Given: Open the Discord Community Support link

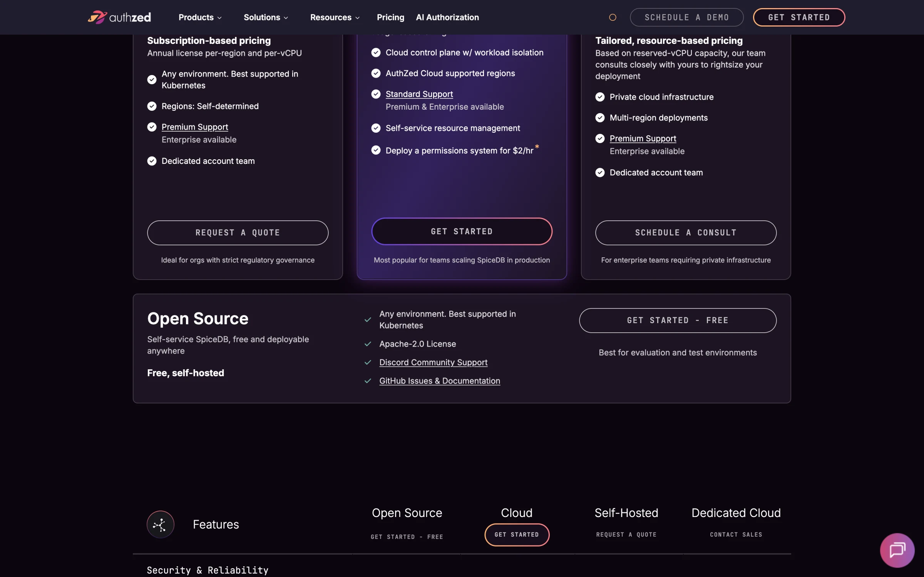Looking at the screenshot, I should tap(433, 362).
